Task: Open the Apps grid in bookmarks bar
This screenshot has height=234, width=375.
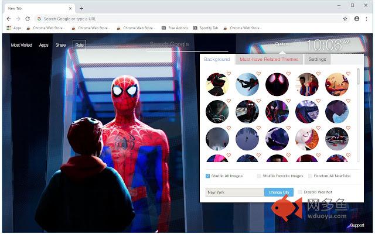Action: coord(14,28)
